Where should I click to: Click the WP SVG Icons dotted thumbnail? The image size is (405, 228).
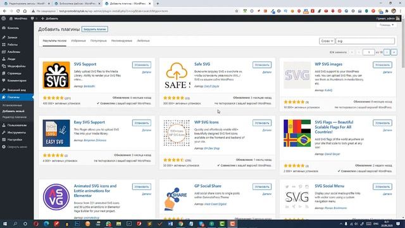177,133
